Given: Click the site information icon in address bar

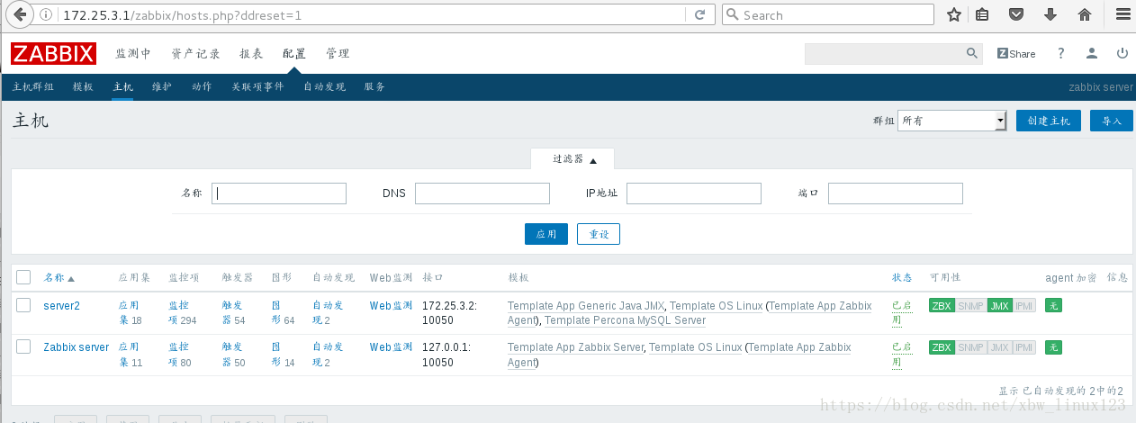Looking at the screenshot, I should (x=48, y=15).
